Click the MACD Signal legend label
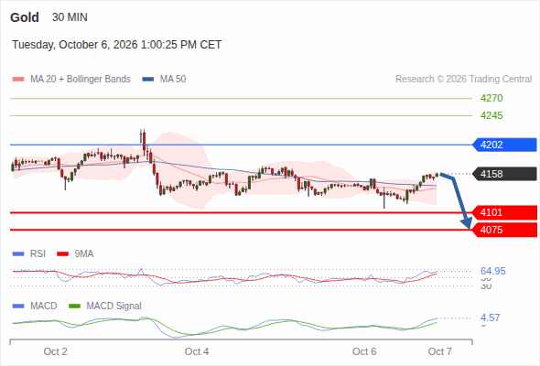Screen dimensions: 540x366 (x=114, y=307)
